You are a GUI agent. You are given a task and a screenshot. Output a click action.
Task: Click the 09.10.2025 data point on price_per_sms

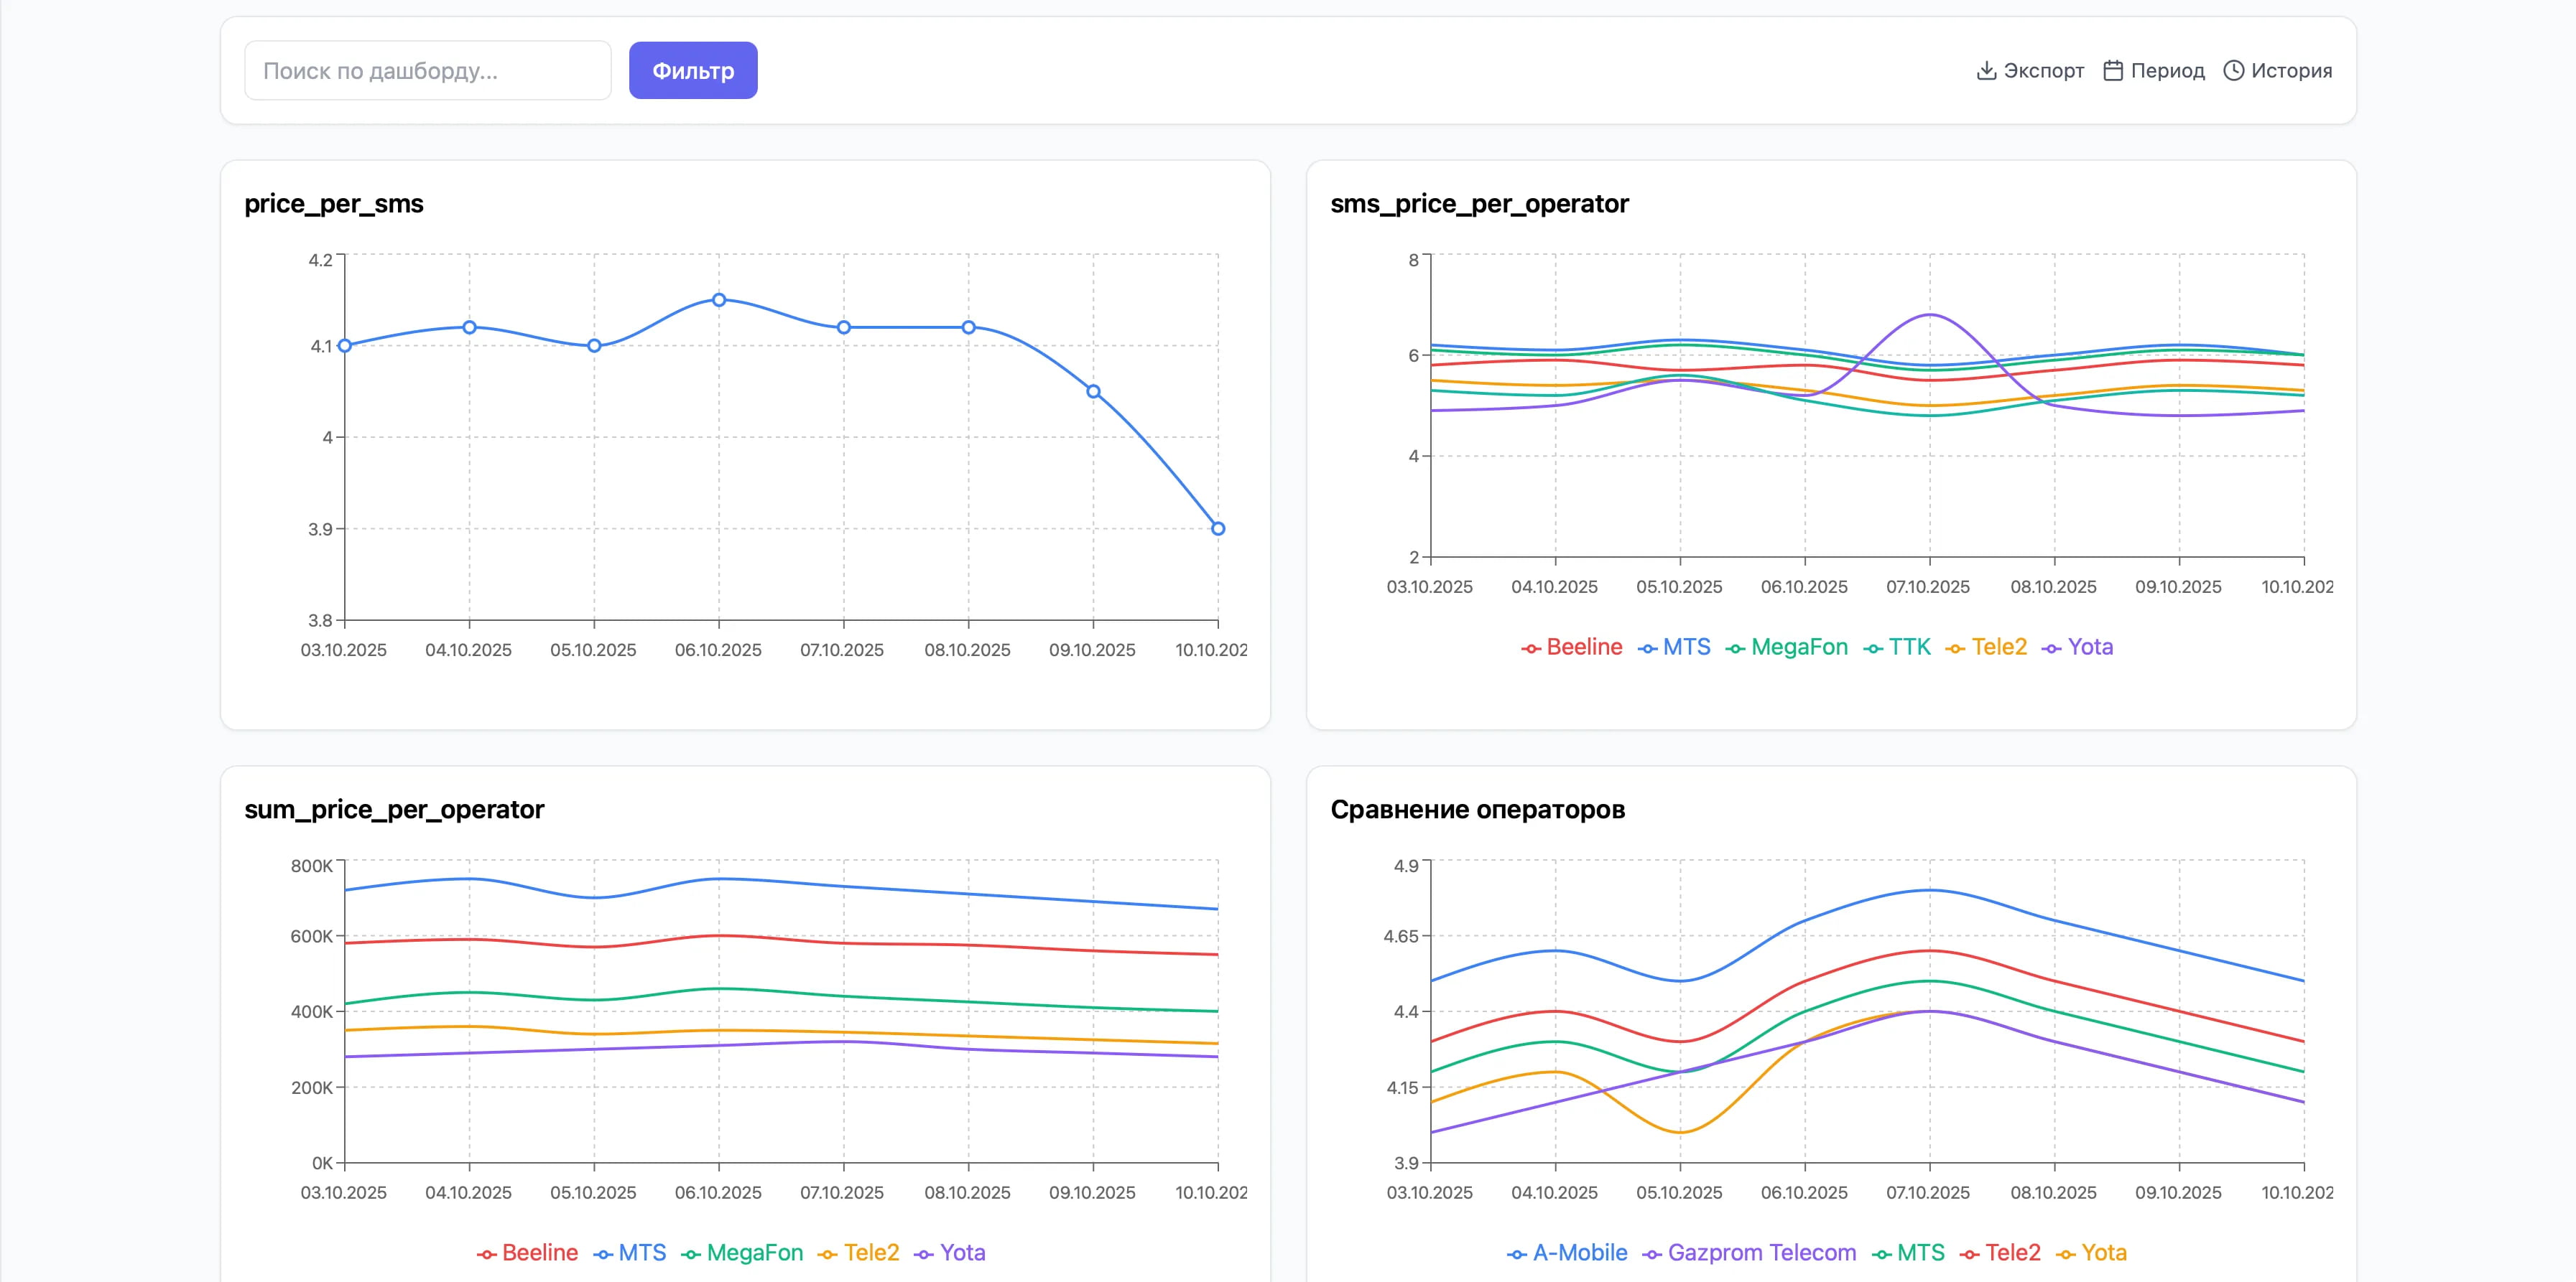point(1093,392)
